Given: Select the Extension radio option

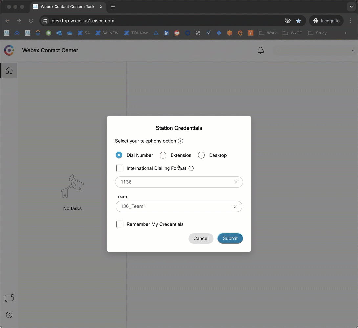Looking at the screenshot, I should click(163, 155).
